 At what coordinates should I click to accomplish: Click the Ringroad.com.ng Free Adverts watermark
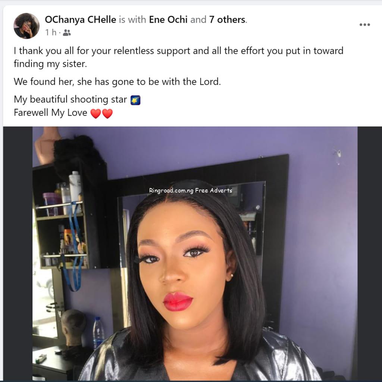click(x=191, y=190)
